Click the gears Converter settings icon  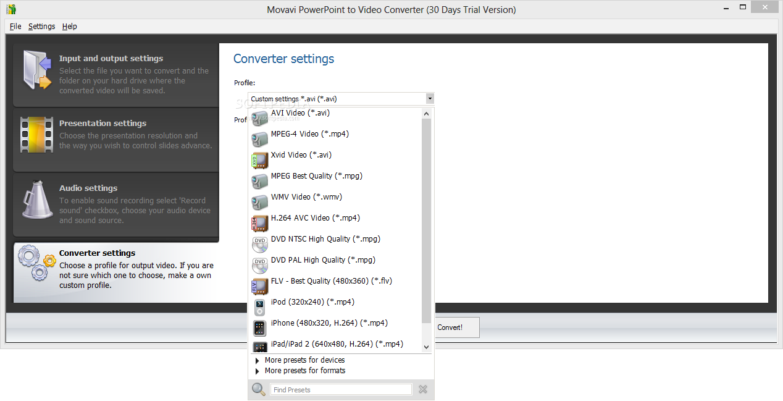[37, 263]
